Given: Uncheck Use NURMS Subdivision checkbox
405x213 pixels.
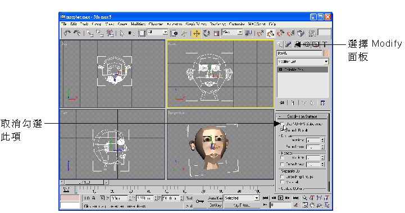Looking at the screenshot, I should click(x=282, y=124).
